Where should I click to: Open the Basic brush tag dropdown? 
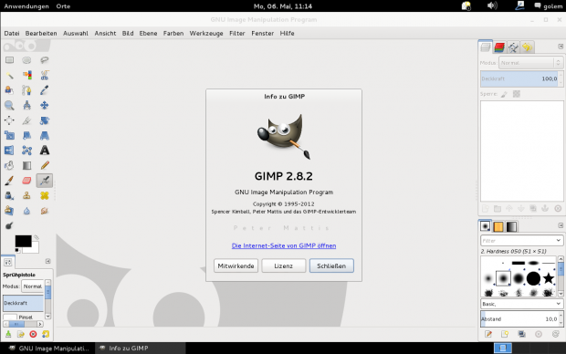click(x=521, y=304)
